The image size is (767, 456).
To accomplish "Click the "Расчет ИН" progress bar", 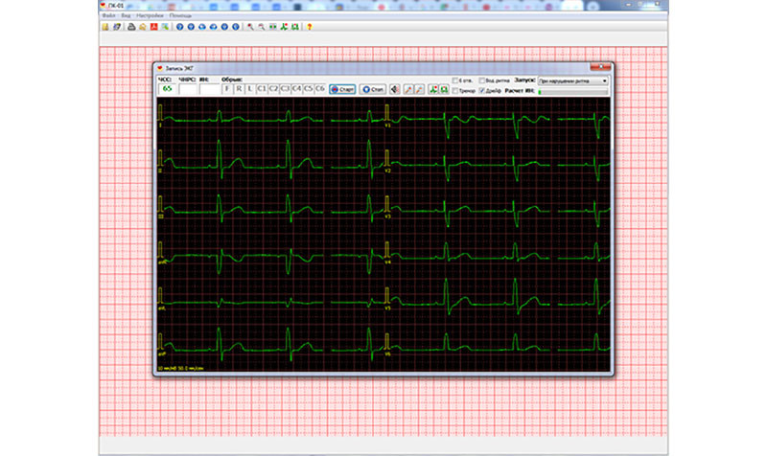I will 572,90.
